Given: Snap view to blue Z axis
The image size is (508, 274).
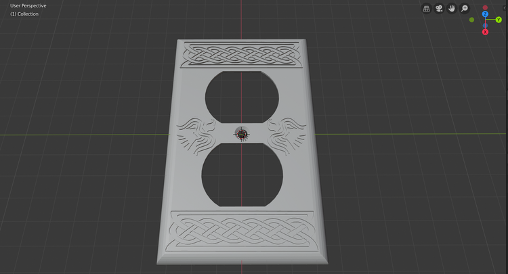Looking at the screenshot, I should (485, 14).
